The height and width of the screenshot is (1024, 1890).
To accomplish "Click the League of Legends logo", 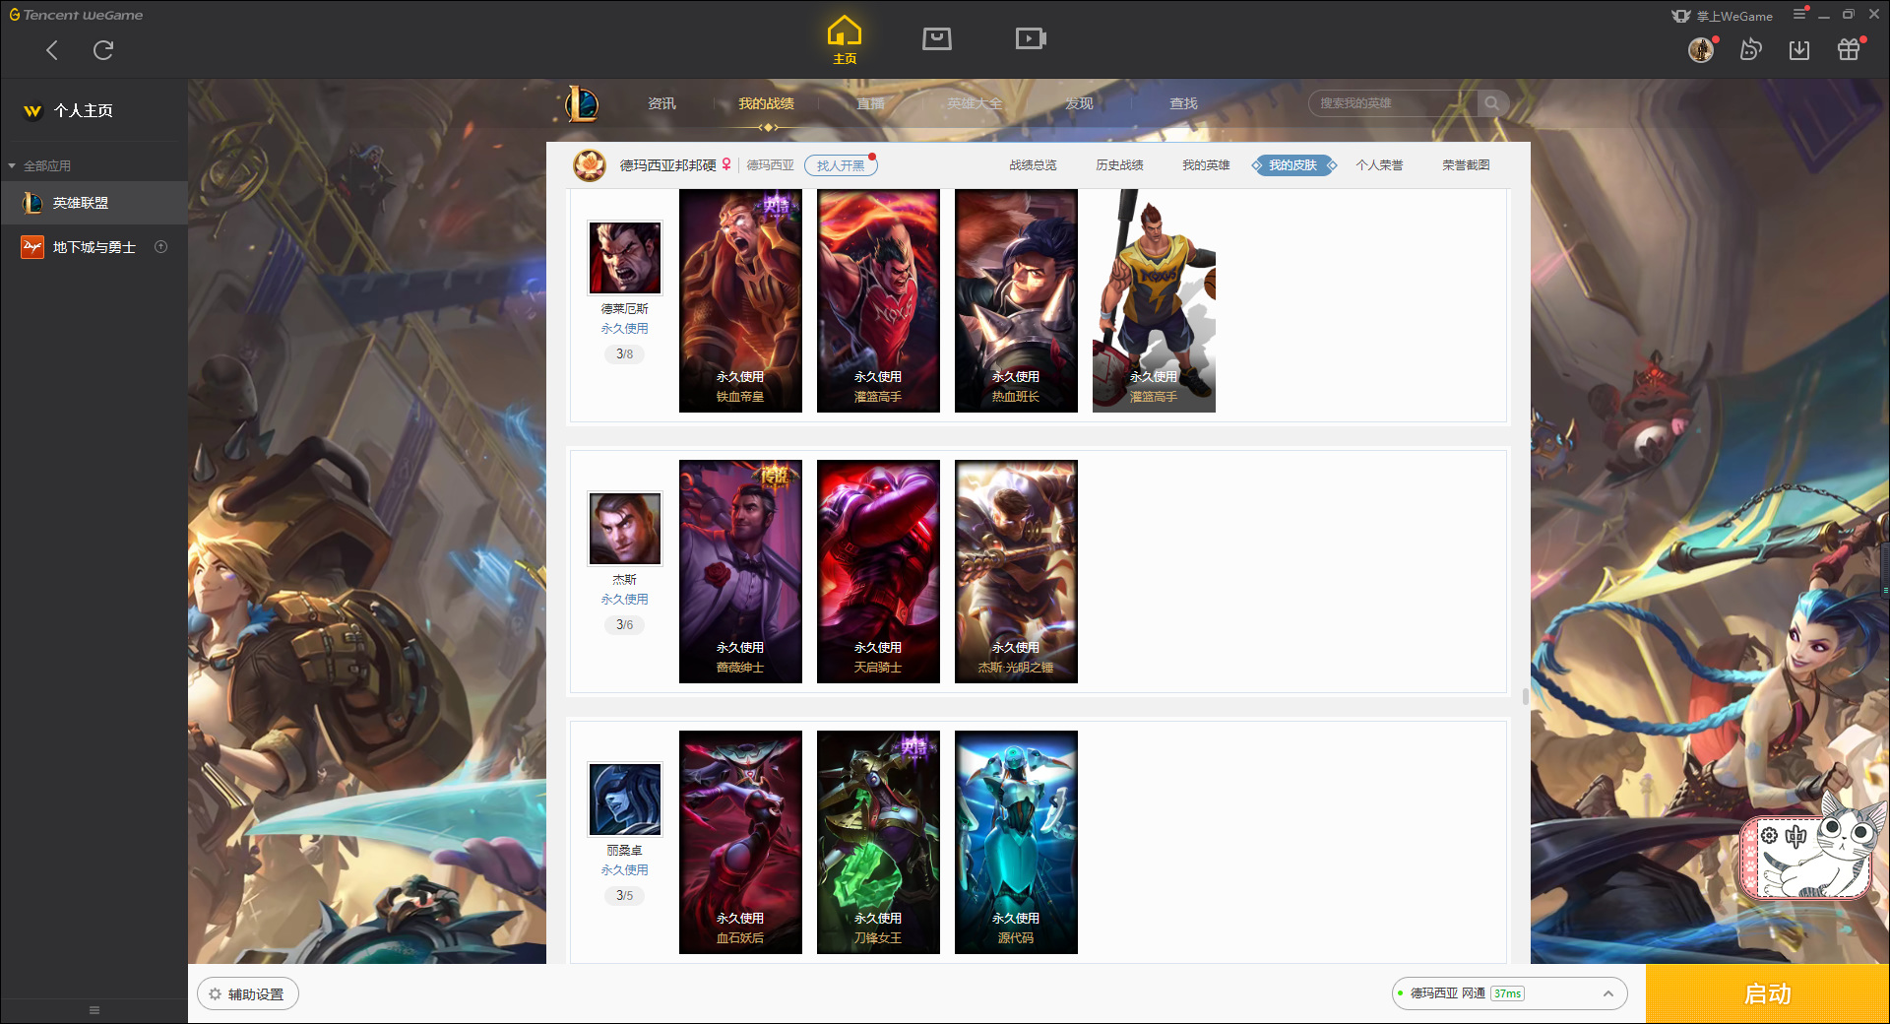I will 582,103.
